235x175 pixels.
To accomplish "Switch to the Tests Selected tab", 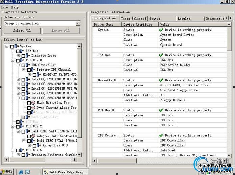I will [133, 19].
